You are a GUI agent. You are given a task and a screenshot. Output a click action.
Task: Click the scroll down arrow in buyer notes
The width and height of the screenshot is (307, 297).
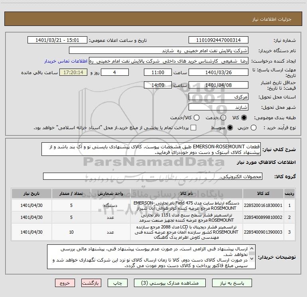click(252, 258)
